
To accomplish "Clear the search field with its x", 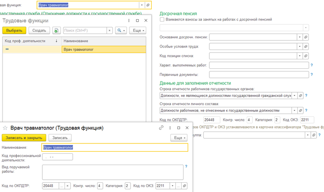I will click(x=109, y=30).
